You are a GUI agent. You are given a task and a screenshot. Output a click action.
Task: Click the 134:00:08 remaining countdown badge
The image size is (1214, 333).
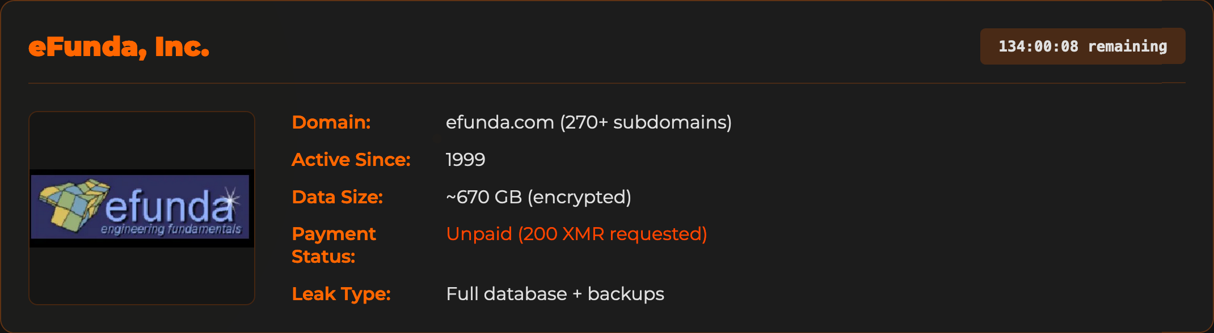tap(1082, 46)
